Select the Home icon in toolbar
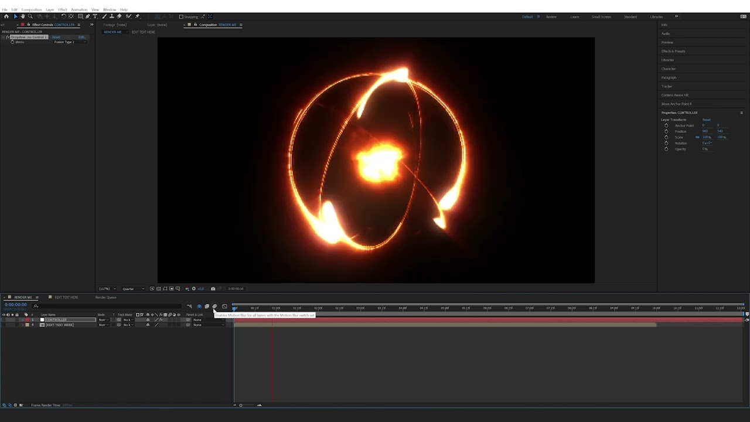 tap(6, 16)
